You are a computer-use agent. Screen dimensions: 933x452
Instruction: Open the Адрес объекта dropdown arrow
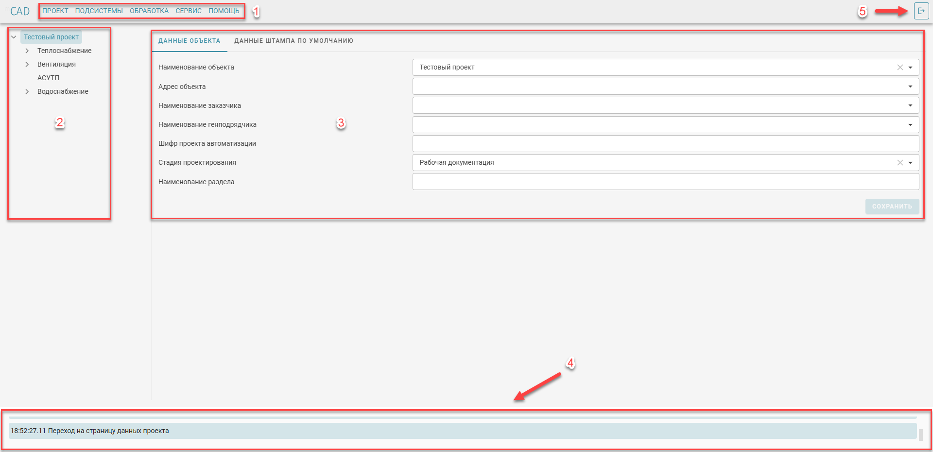(910, 87)
